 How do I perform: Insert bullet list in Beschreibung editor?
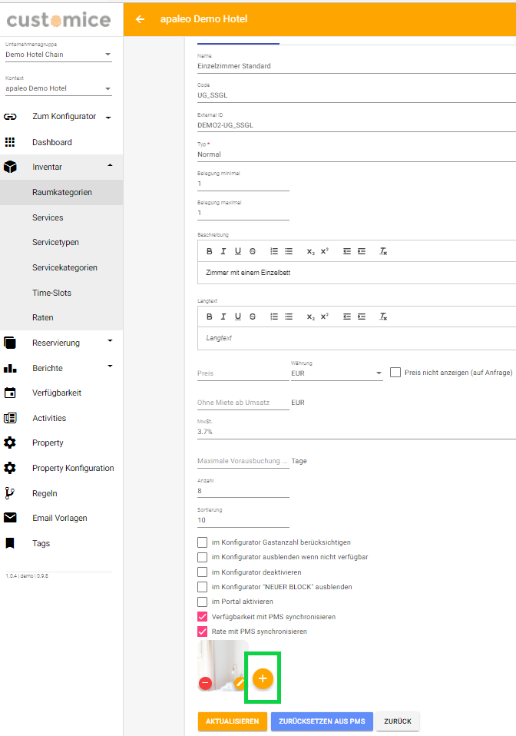tap(289, 251)
